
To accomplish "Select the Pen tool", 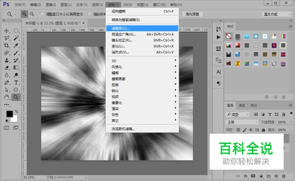I will 6,82.
